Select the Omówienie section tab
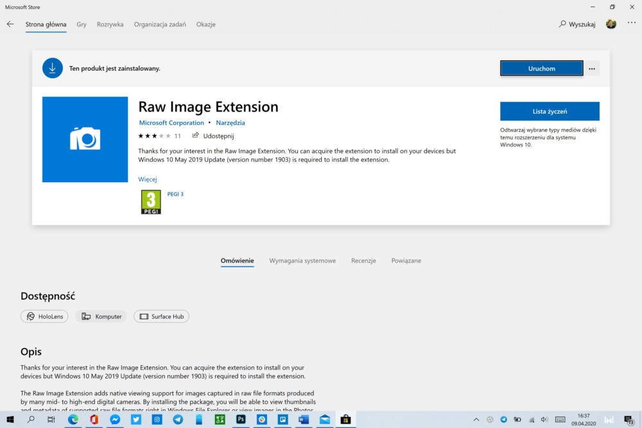642x428 pixels. point(237,261)
